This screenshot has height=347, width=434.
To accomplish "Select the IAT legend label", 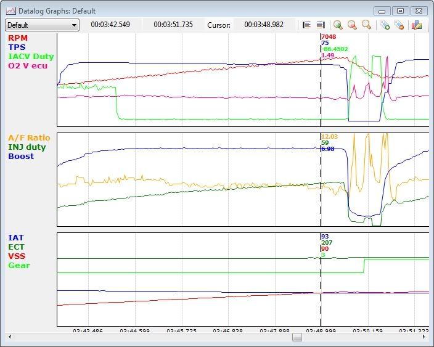I will tap(16, 238).
